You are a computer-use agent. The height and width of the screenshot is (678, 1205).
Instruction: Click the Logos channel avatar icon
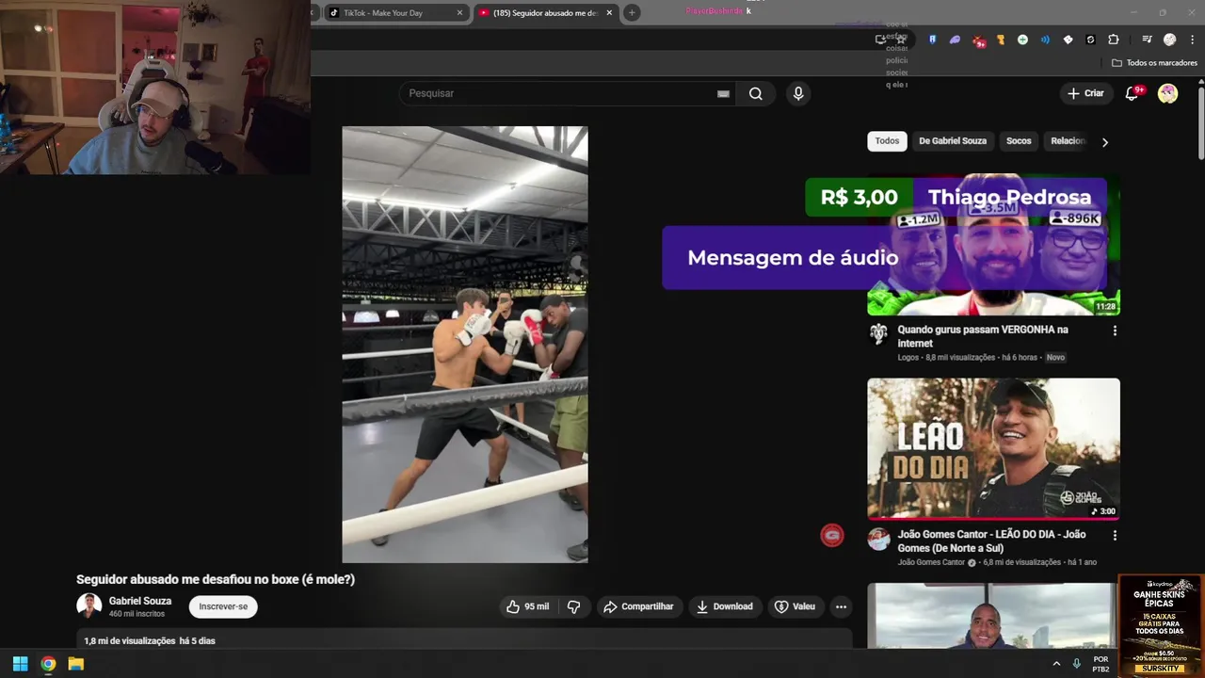[878, 334]
